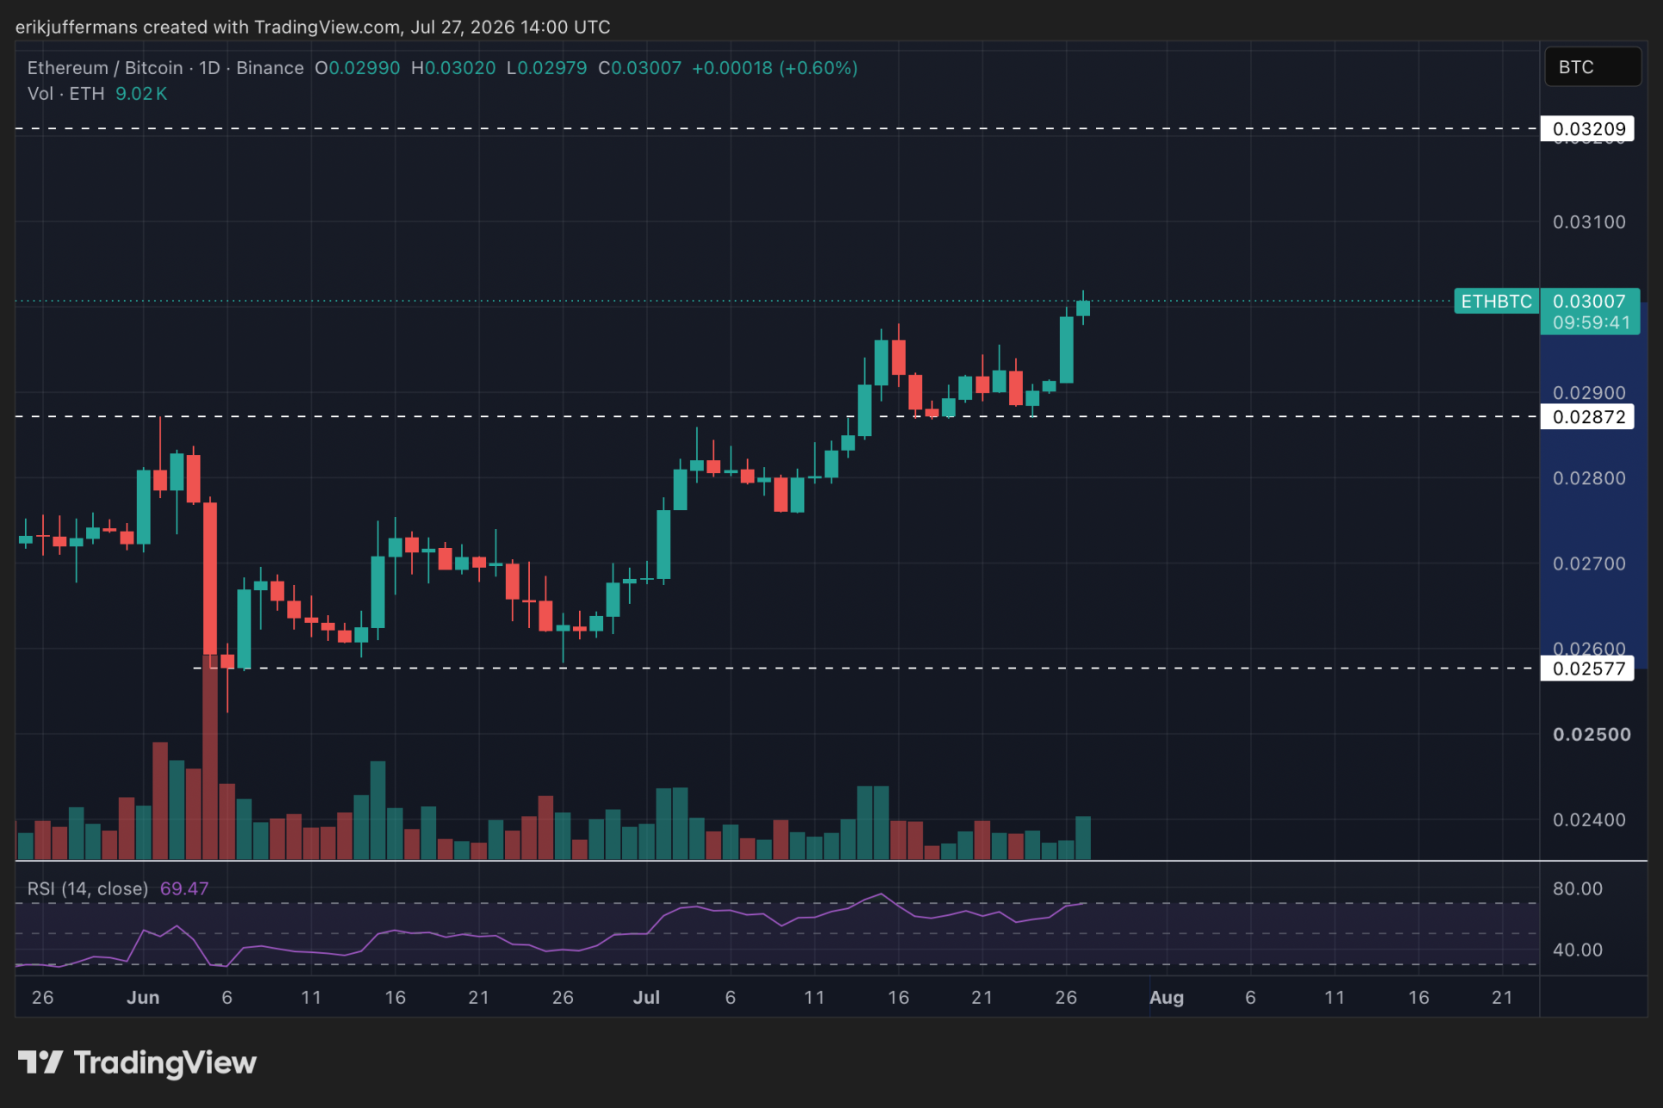Screen dimensions: 1663x1108
Task: Click the 0.02400 price axis label
Action: click(1589, 820)
